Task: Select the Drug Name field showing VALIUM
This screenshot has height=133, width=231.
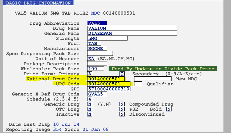Action: (132, 28)
